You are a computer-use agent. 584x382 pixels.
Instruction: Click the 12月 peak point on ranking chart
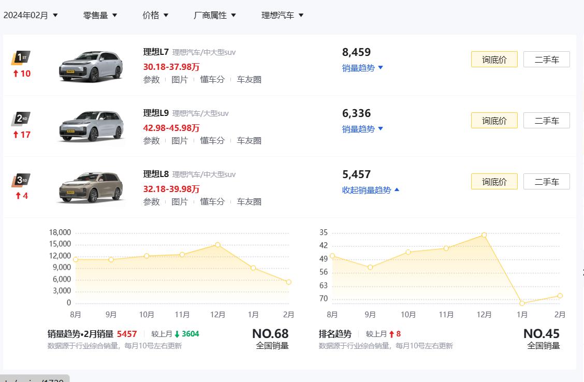pyautogui.click(x=484, y=234)
